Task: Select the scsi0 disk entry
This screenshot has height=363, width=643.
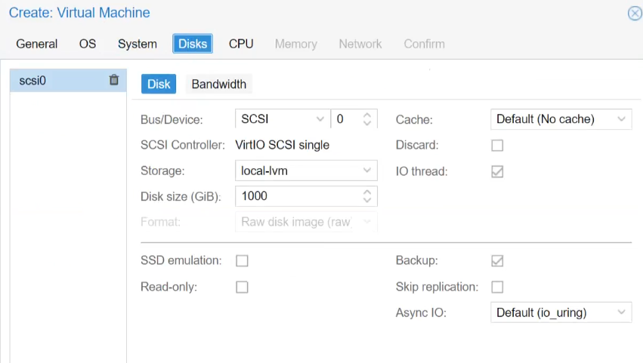Action: (53, 80)
